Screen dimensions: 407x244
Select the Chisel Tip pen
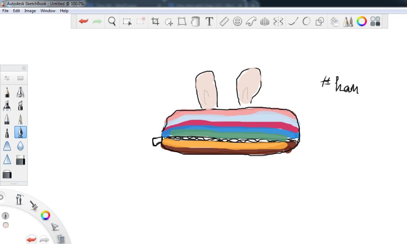point(20,106)
